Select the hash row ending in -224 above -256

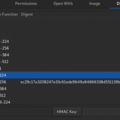click(x=60, y=41)
